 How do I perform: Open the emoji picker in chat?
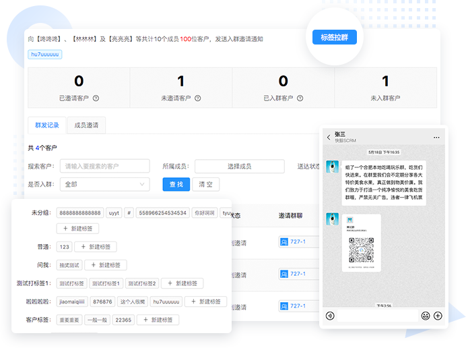point(426,316)
